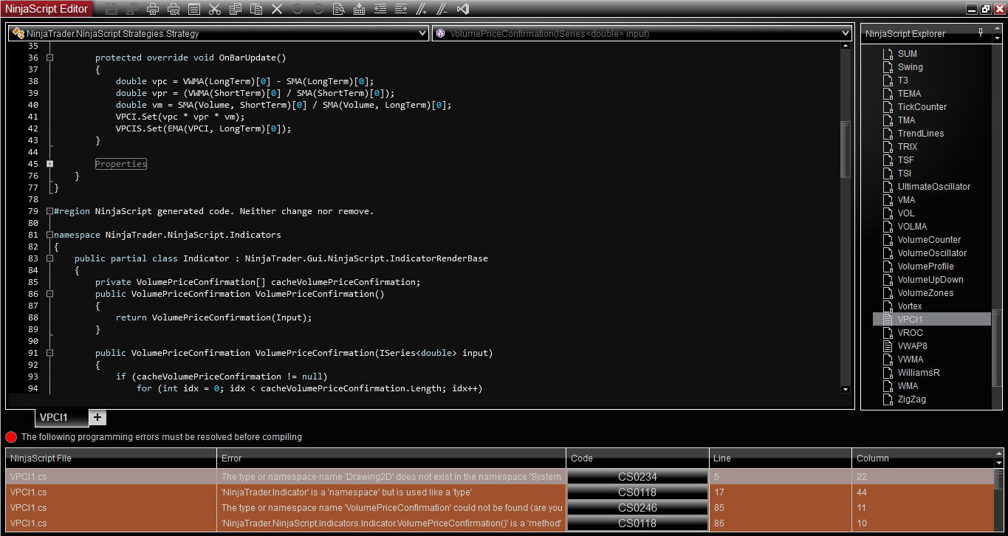Click the NinjaScript File column header
The height and width of the screenshot is (536, 1008).
coord(111,458)
